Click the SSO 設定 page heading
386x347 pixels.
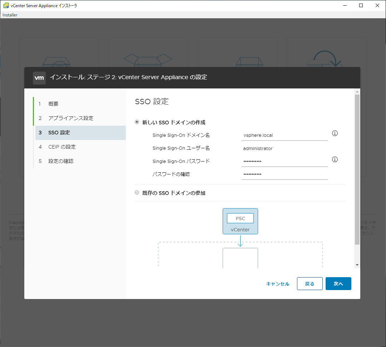click(x=152, y=101)
